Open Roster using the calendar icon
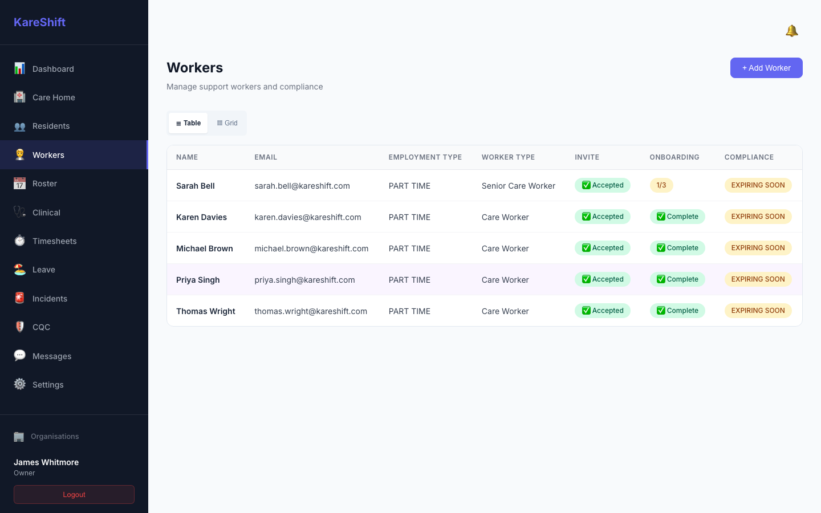The image size is (821, 513). [19, 183]
